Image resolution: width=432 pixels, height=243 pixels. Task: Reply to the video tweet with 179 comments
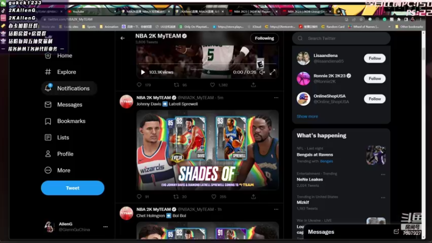(139, 85)
